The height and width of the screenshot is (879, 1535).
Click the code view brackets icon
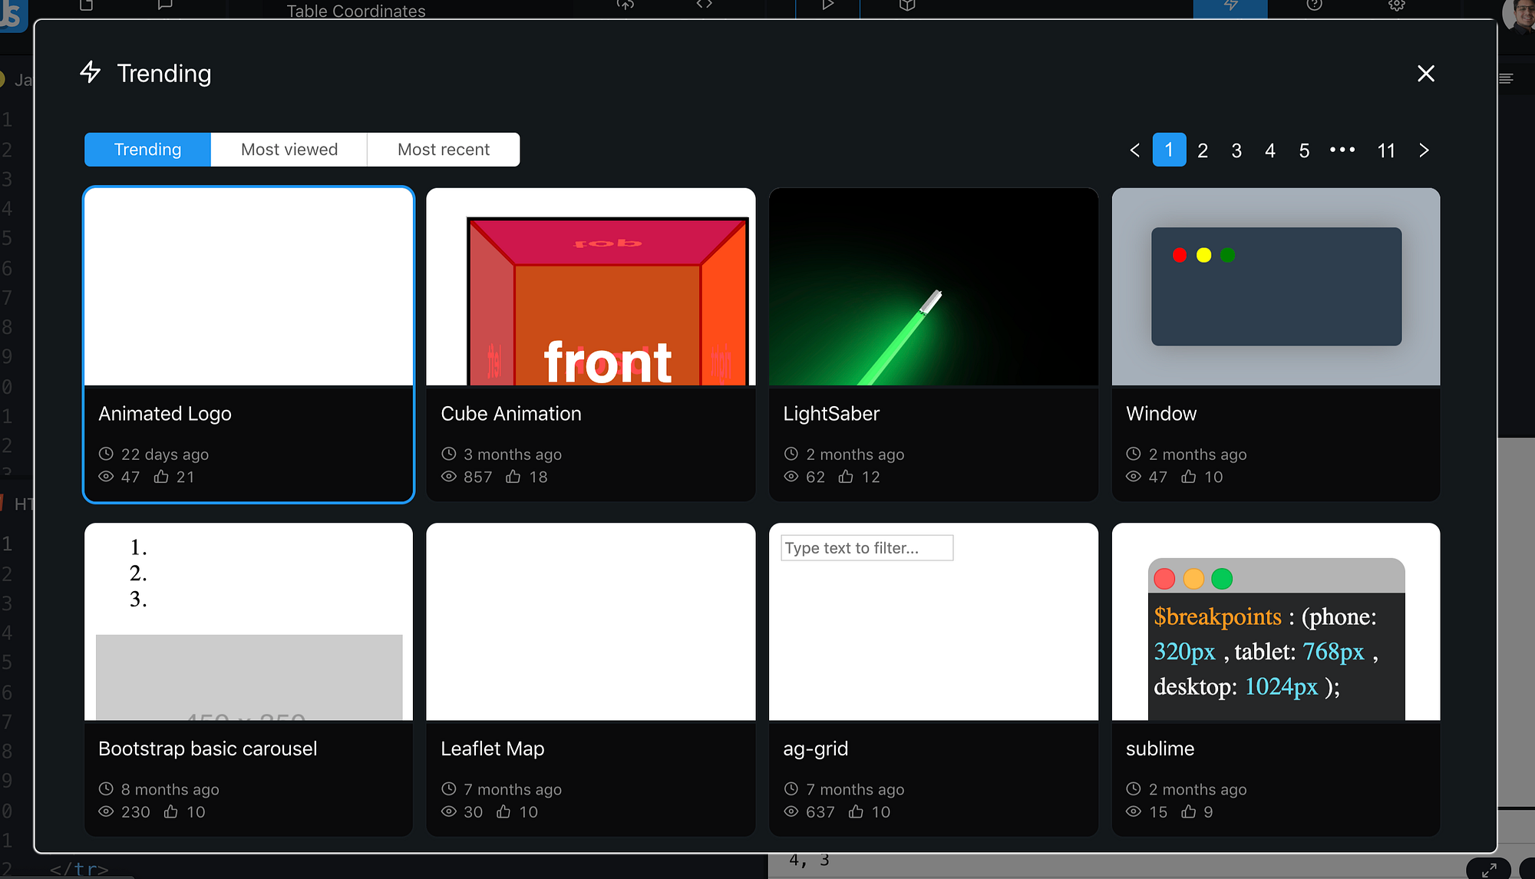tap(702, 5)
